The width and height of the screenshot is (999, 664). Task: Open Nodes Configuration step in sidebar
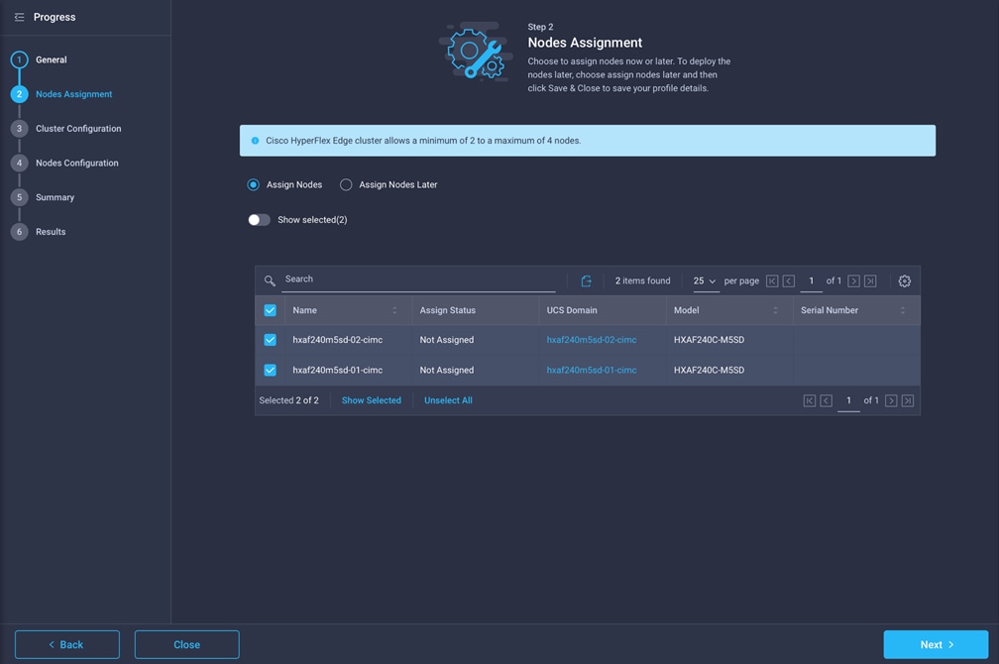click(77, 164)
